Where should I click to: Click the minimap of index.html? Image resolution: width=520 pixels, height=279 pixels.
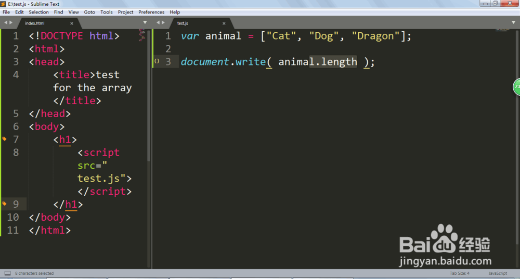click(142, 35)
